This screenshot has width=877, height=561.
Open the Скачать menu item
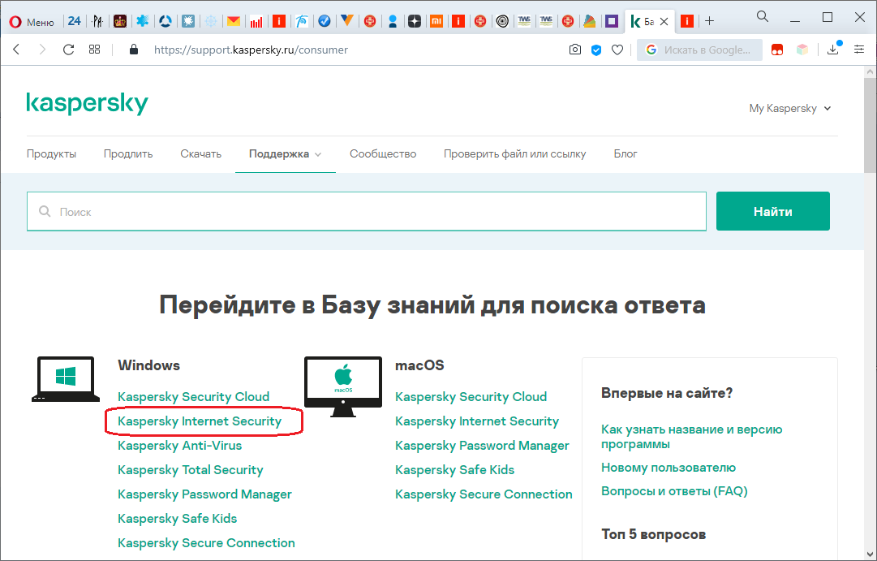(x=200, y=153)
